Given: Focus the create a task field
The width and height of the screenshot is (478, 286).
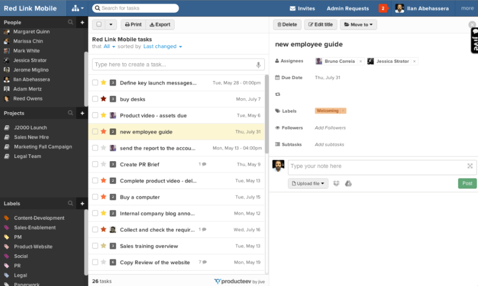Looking at the screenshot, I should (178, 64).
